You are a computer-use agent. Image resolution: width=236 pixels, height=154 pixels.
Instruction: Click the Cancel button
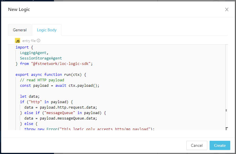pos(197,145)
